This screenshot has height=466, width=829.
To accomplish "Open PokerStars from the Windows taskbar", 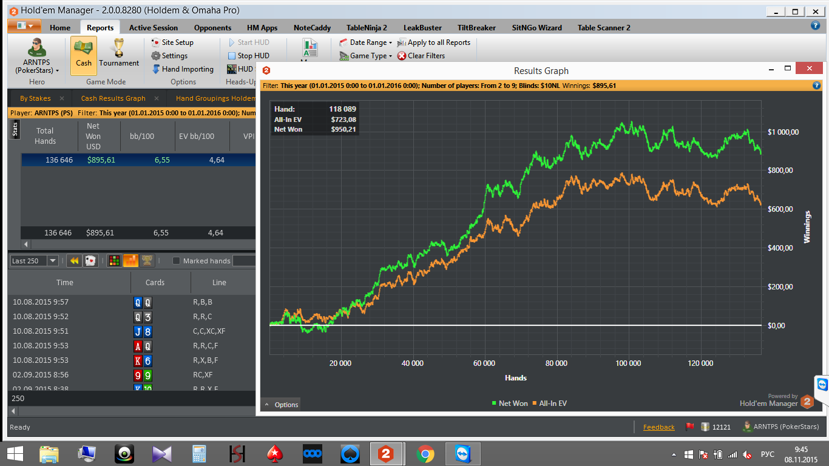I will point(276,454).
